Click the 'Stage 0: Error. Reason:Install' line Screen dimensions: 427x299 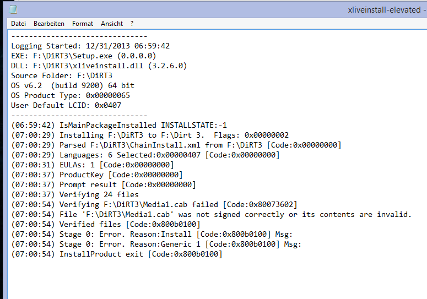[x=152, y=234]
